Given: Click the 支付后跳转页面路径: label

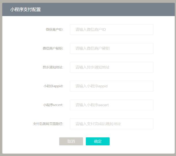Looking at the screenshot, I should pos(48,124).
